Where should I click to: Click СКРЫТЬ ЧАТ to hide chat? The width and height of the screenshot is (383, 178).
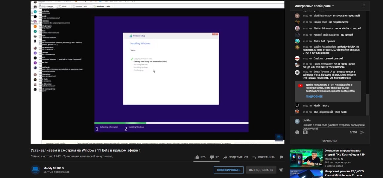(x=330, y=141)
